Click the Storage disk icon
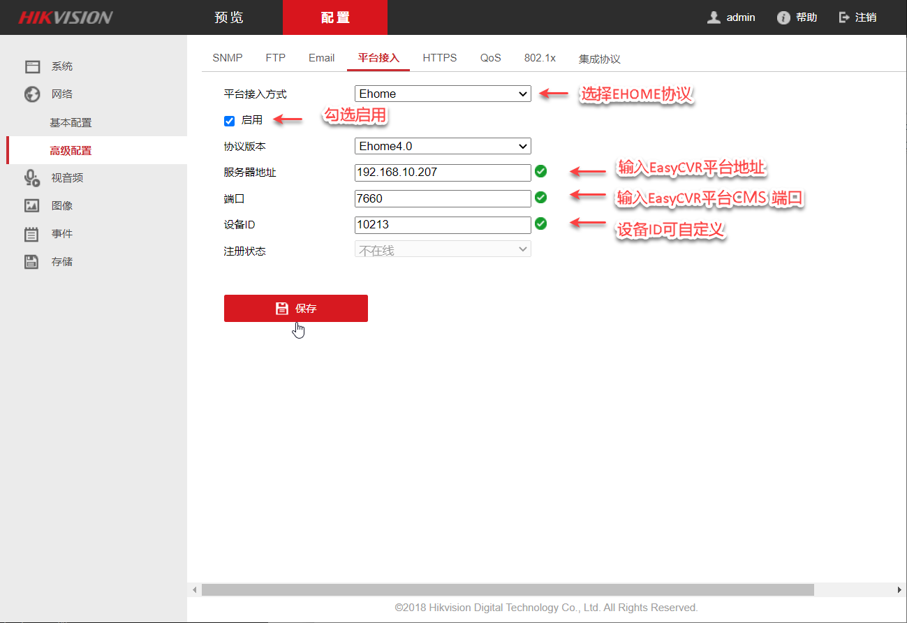This screenshot has height=623, width=907. [x=32, y=262]
